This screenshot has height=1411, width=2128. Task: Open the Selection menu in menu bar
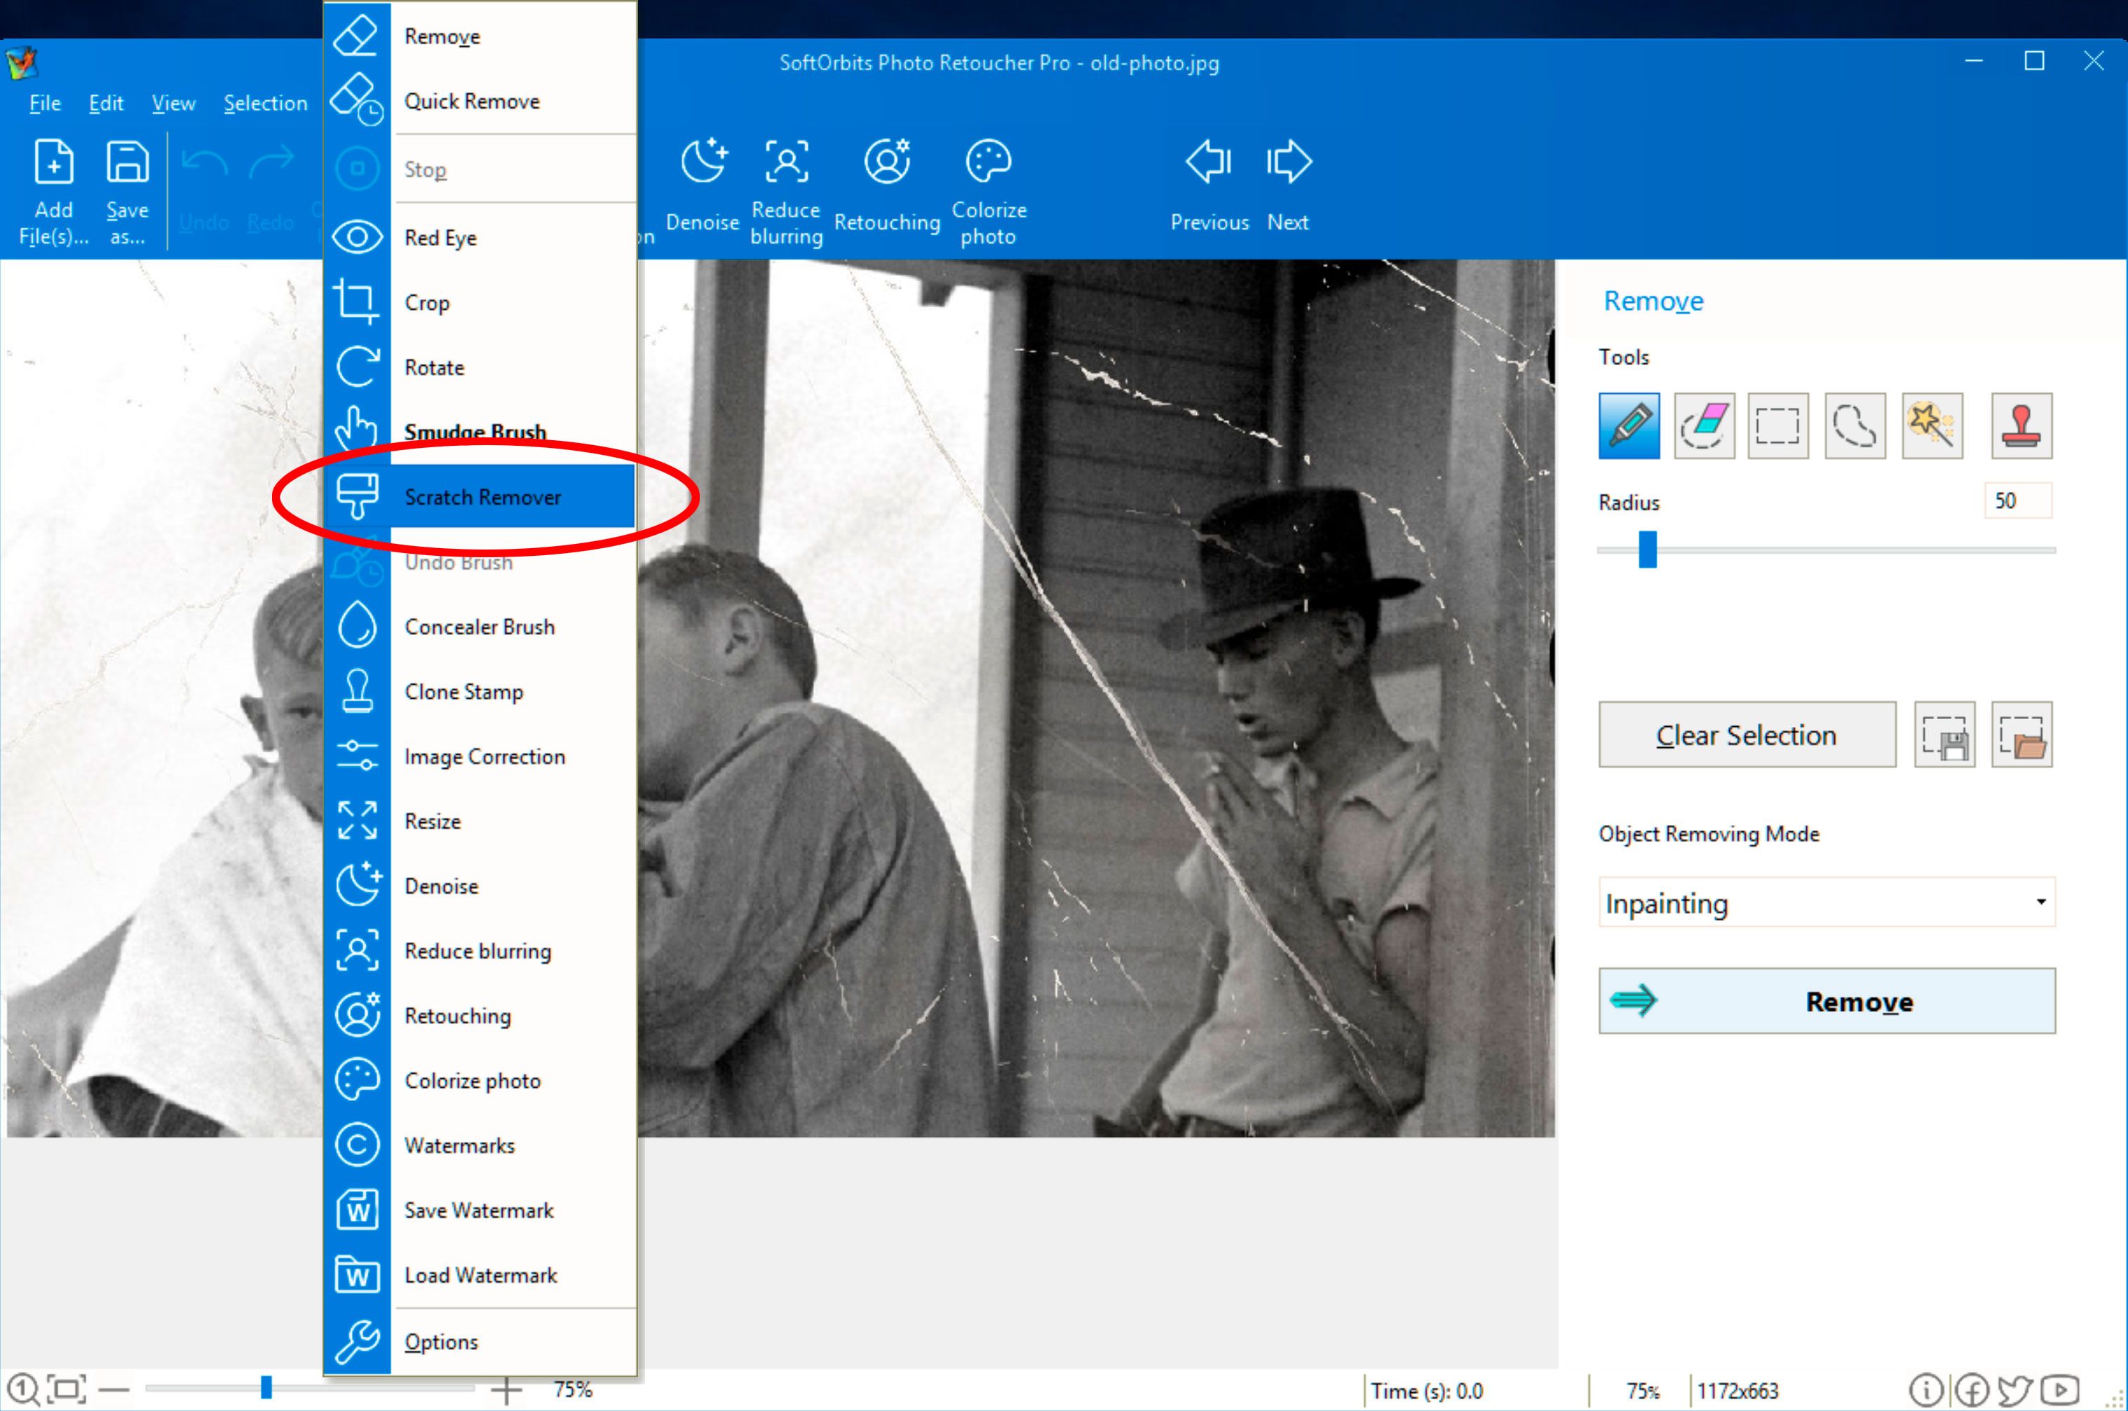[x=264, y=102]
